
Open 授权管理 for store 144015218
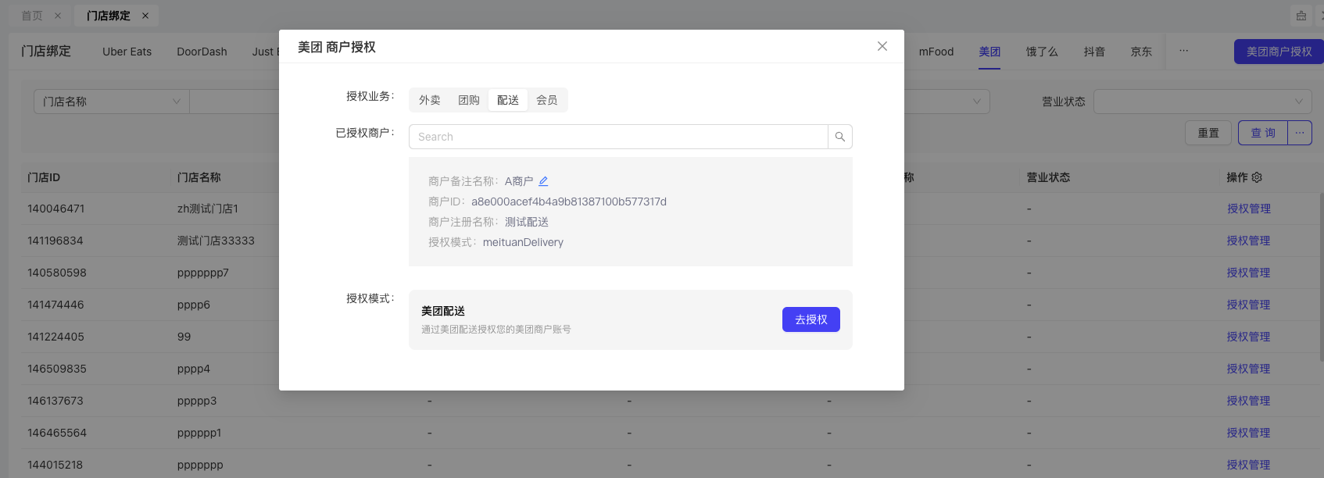tap(1249, 465)
